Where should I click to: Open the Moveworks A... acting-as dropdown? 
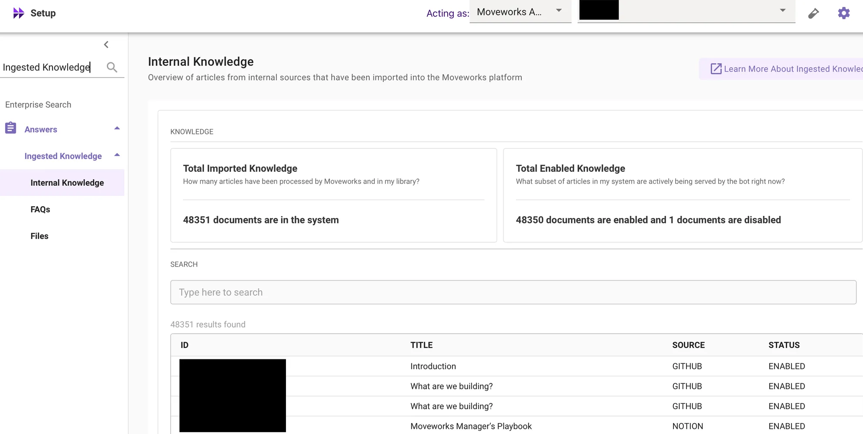click(520, 12)
